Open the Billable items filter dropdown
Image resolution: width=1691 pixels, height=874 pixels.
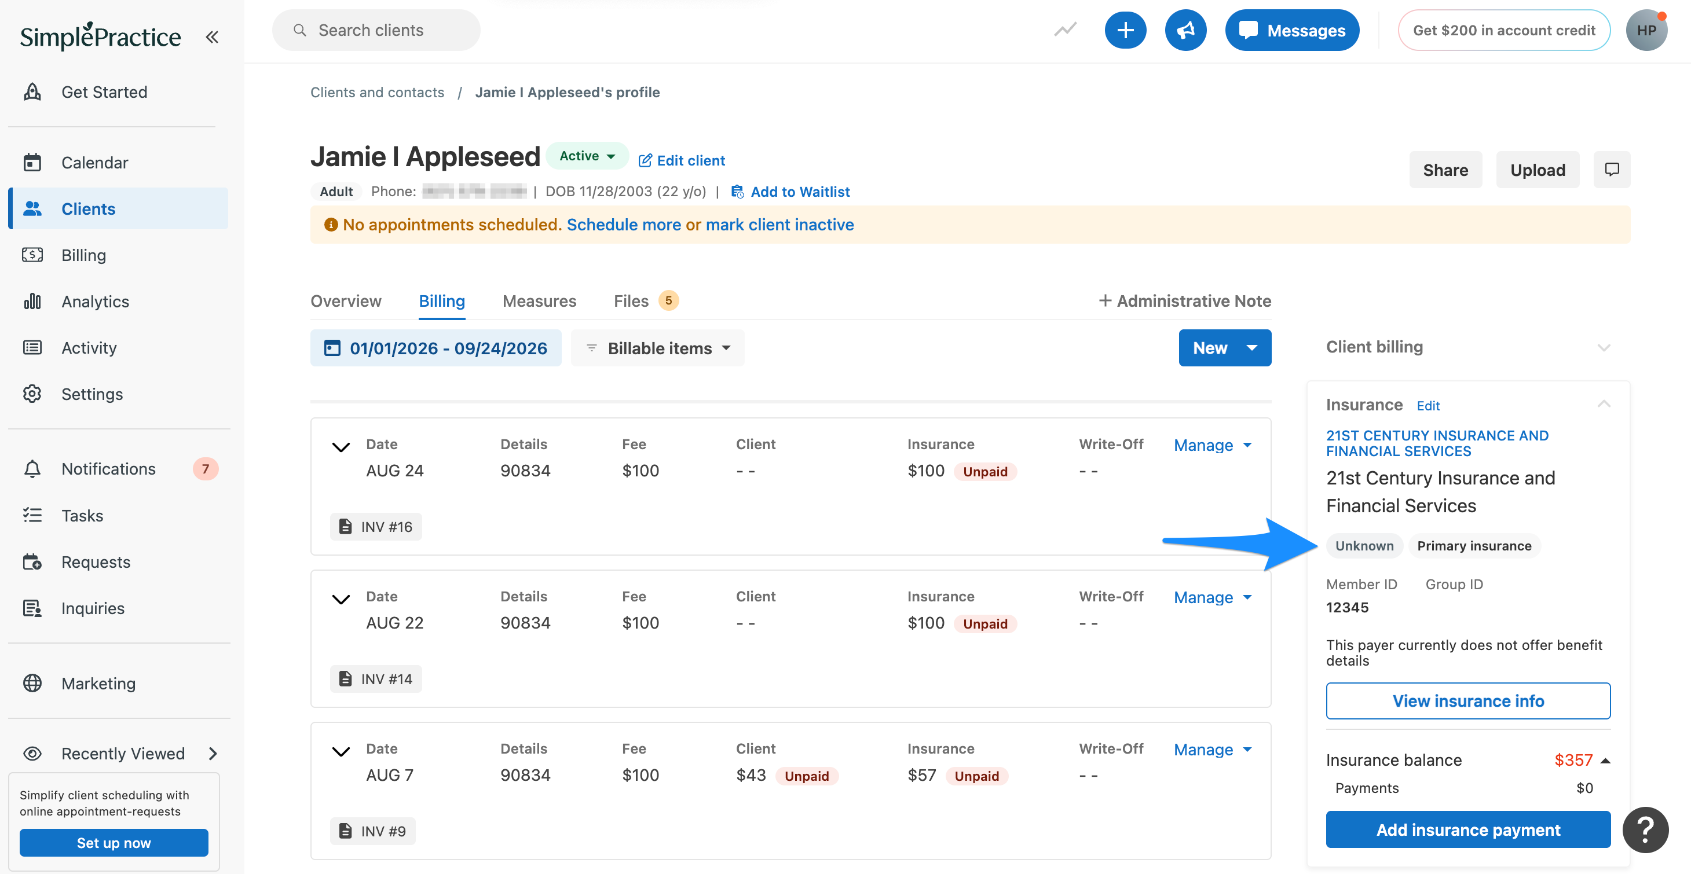pos(658,348)
